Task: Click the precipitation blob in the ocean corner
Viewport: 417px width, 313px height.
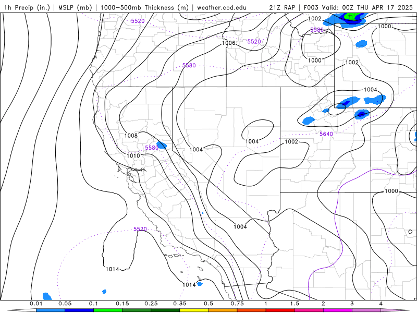Action: pyautogui.click(x=47, y=296)
